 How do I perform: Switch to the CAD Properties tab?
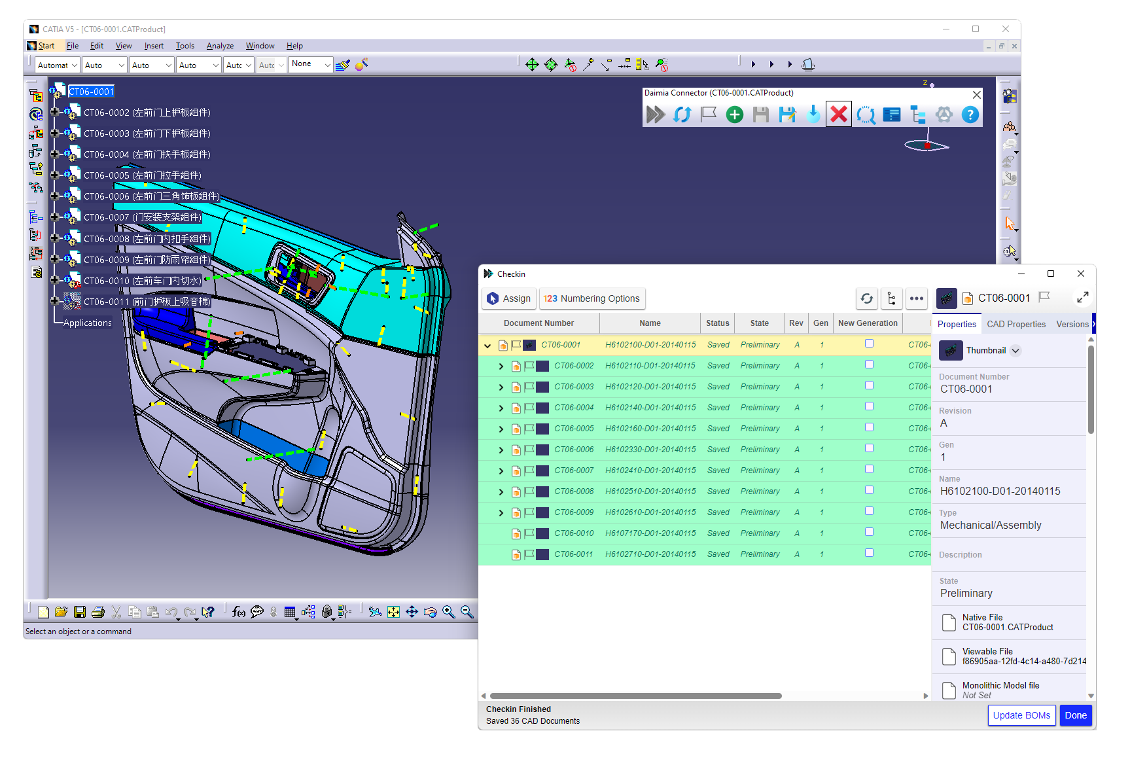click(x=1015, y=324)
